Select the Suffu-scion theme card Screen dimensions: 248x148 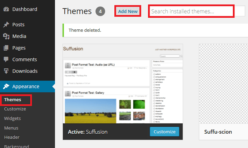(224, 92)
